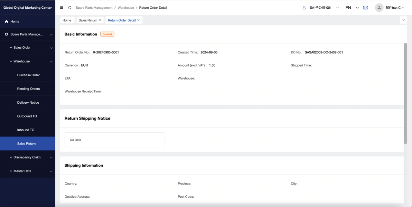
Task: Click the Return Order Detail breadcrumb
Action: (x=153, y=8)
